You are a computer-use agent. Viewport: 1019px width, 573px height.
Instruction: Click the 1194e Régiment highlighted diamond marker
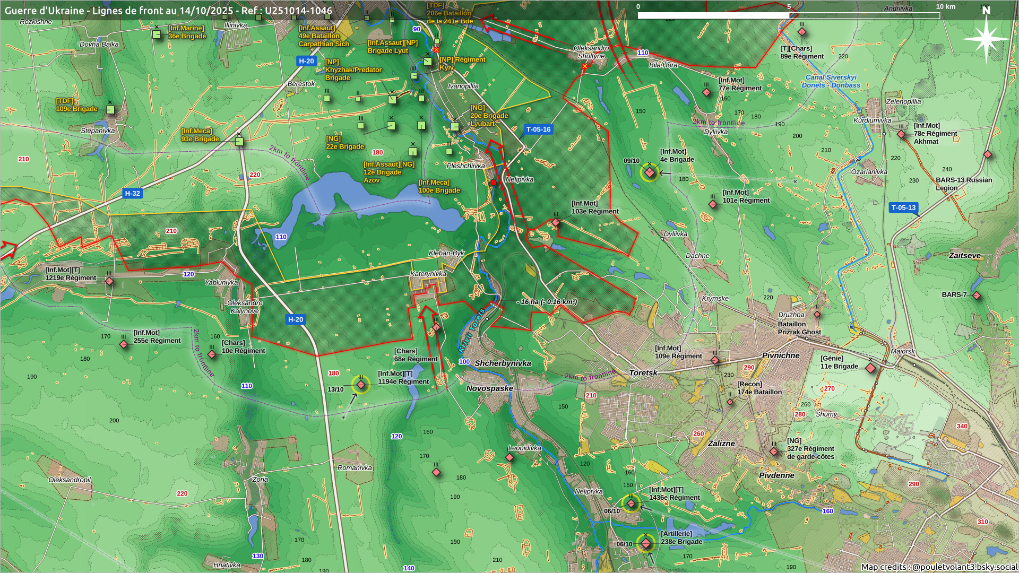361,385
